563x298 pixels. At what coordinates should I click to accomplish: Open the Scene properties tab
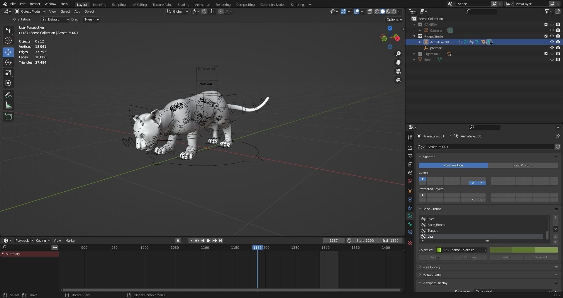click(410, 173)
